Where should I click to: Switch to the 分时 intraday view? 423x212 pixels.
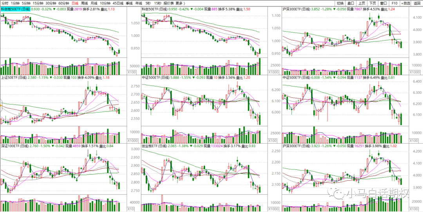coord(5,3)
